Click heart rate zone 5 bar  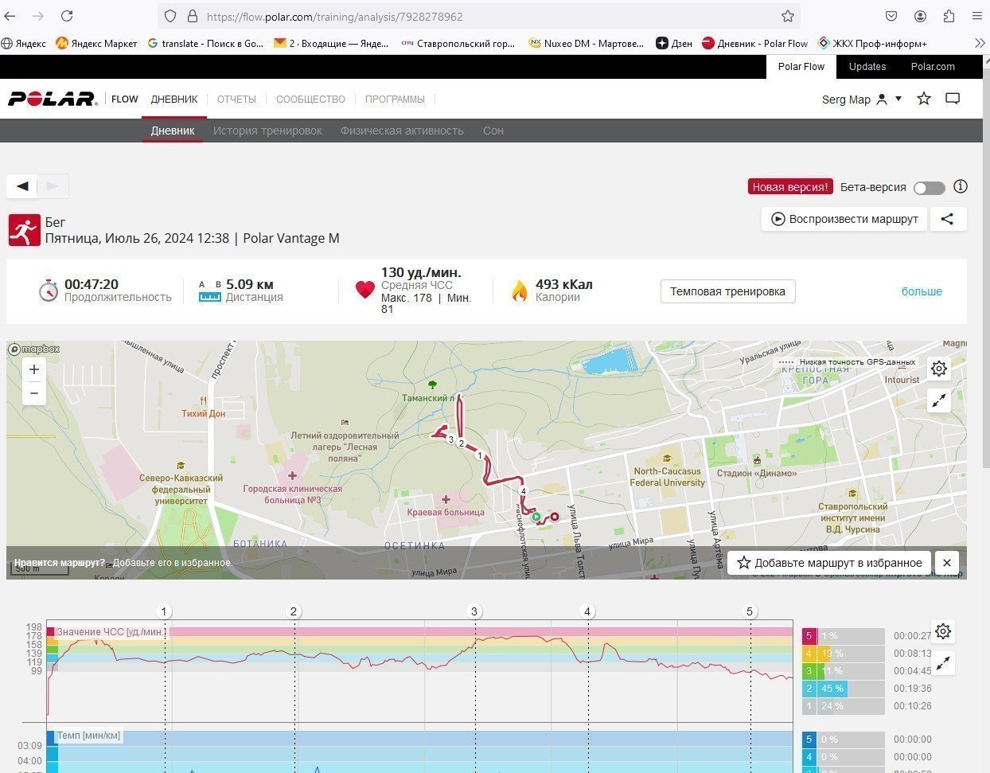point(844,636)
